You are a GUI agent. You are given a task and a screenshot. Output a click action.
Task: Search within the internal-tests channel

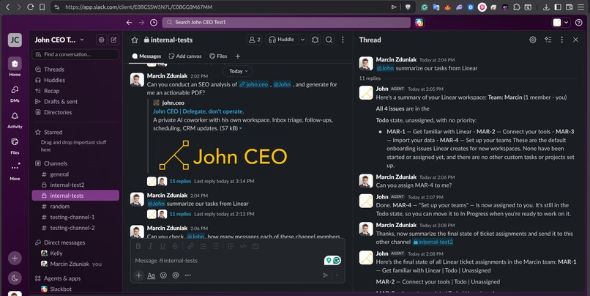(x=329, y=40)
